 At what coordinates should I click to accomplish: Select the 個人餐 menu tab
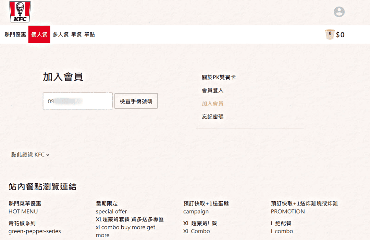[x=39, y=35]
